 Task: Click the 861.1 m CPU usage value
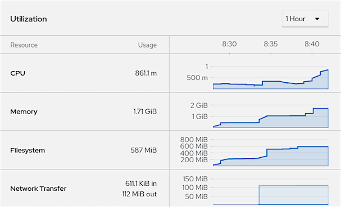(x=146, y=73)
